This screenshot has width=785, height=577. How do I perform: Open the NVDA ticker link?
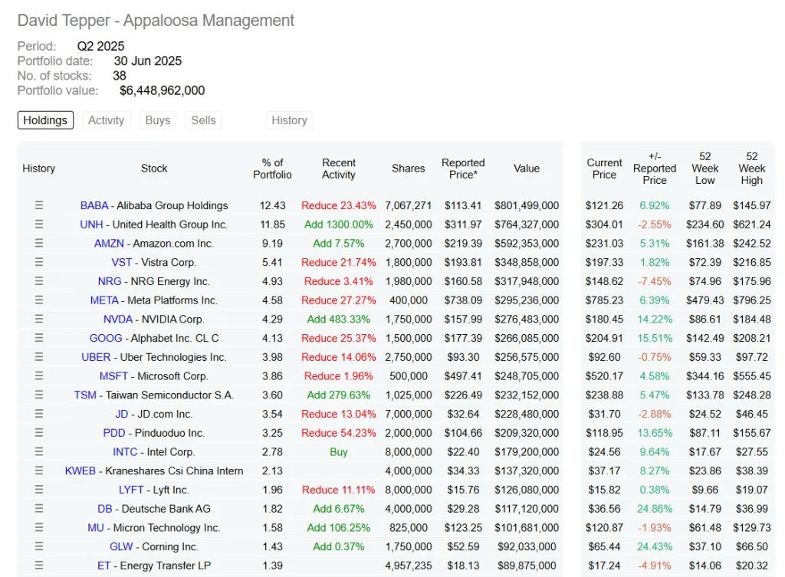click(x=118, y=320)
